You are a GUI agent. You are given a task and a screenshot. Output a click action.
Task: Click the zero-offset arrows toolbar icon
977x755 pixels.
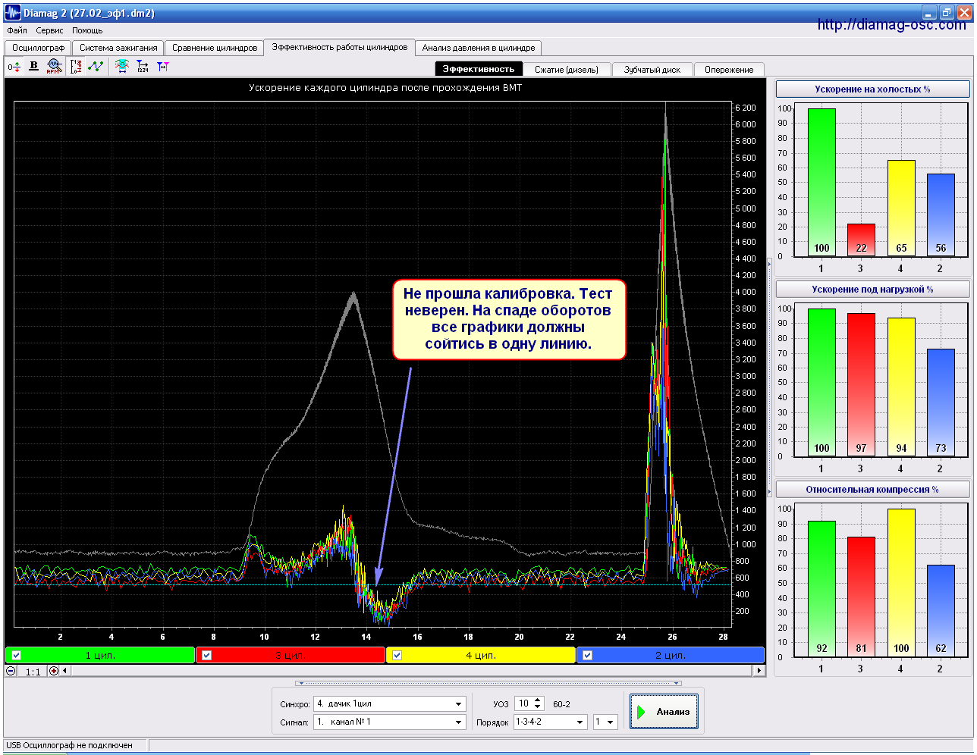pos(14,67)
